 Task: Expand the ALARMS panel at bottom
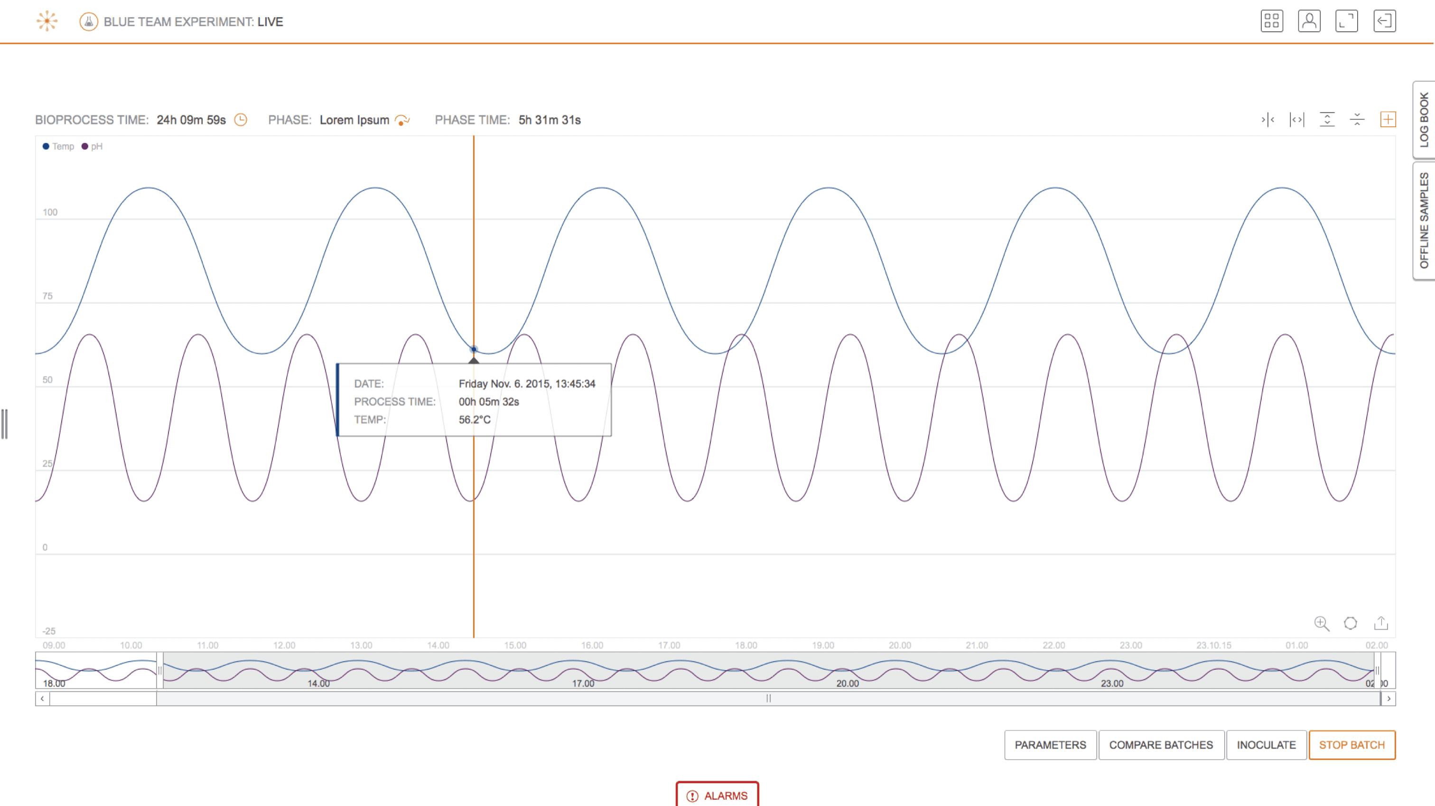[x=717, y=796]
